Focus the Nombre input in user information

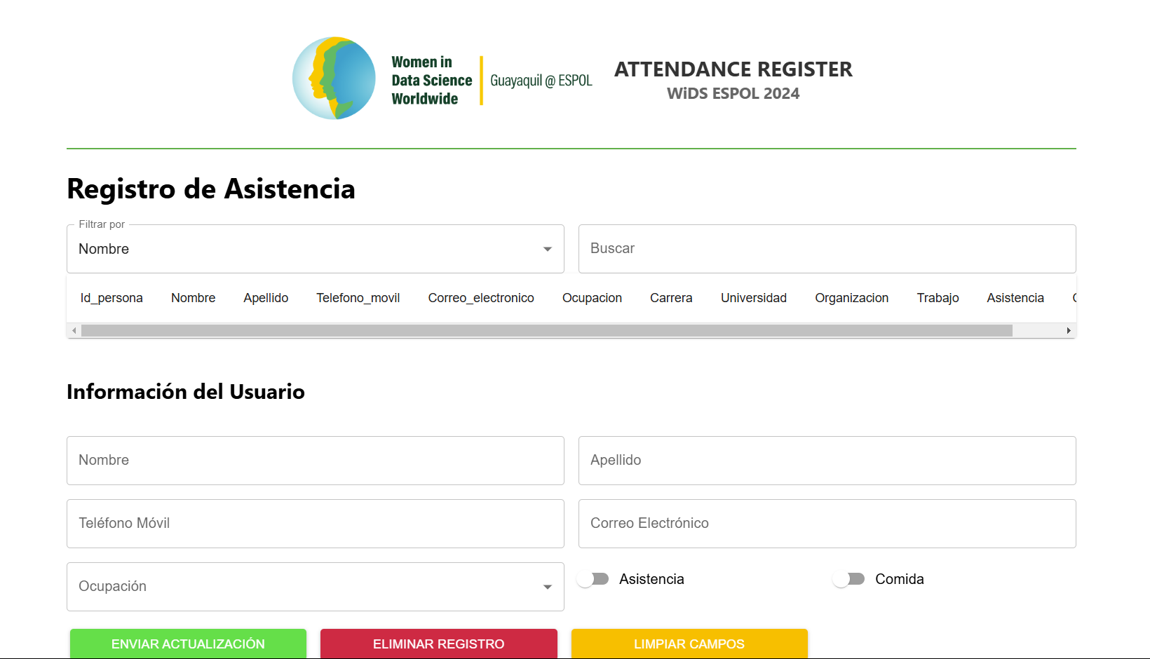click(316, 461)
